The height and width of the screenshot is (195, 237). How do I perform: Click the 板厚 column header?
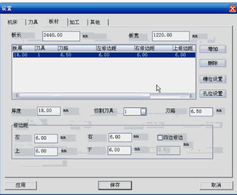(x=24, y=48)
